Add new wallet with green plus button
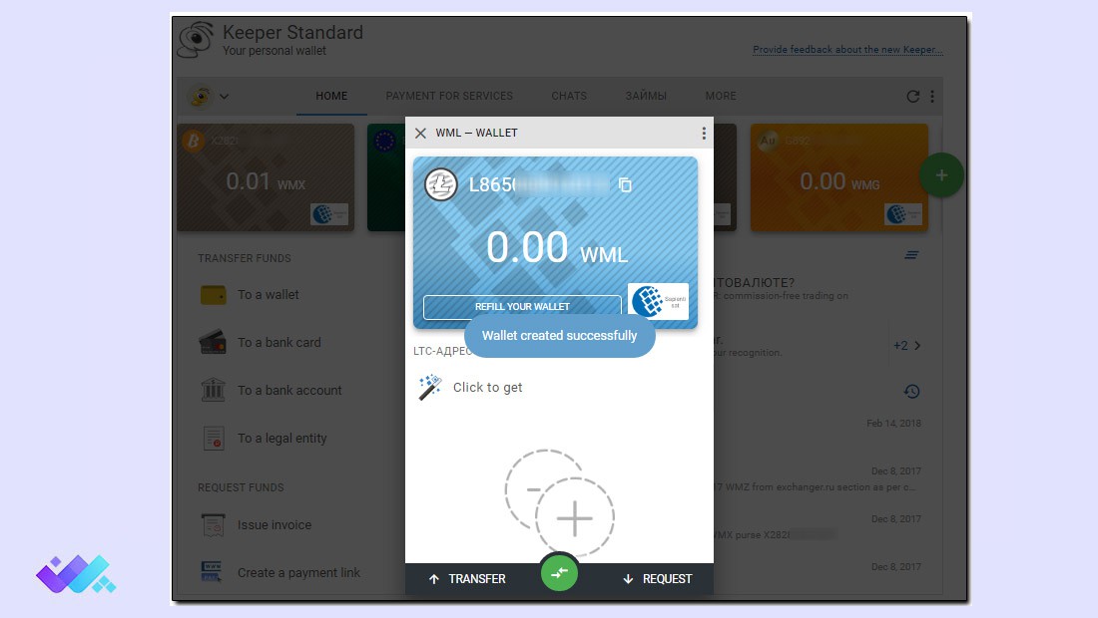 point(940,175)
